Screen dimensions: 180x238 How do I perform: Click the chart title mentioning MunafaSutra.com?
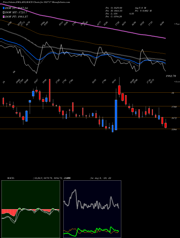tap(36, 2)
